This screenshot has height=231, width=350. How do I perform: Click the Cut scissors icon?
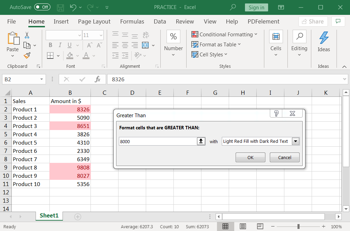[27, 35]
